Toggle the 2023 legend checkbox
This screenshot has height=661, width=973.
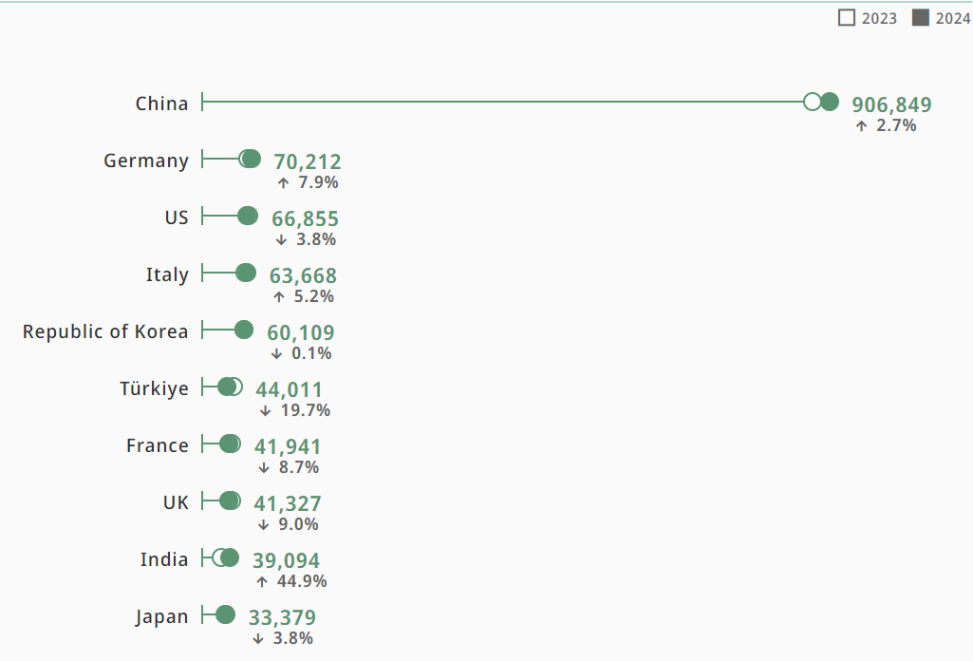coord(847,18)
